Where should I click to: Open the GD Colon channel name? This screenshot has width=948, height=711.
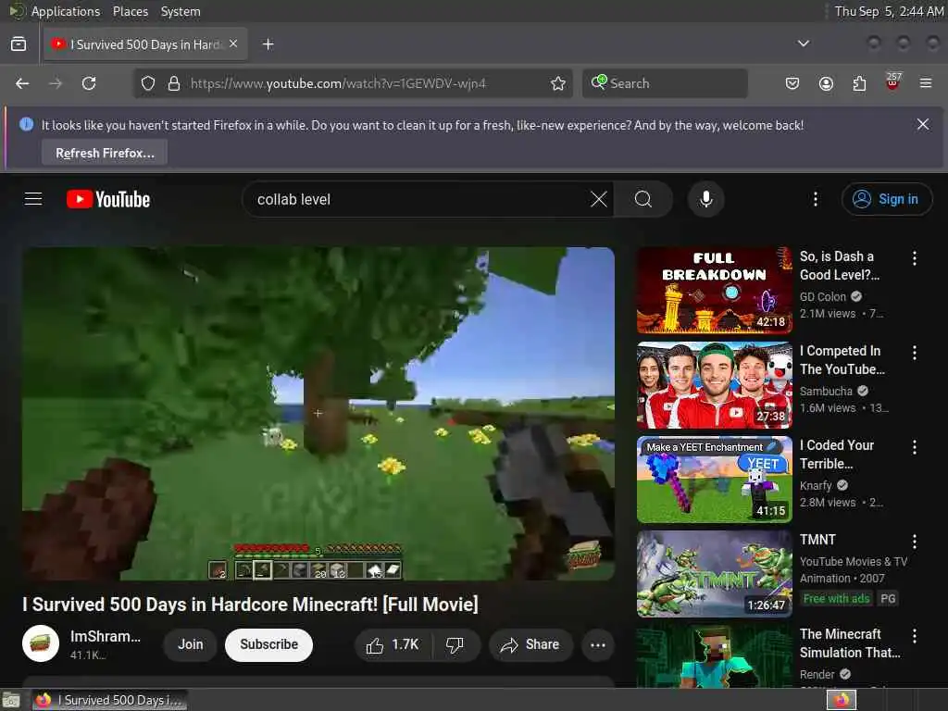(822, 297)
